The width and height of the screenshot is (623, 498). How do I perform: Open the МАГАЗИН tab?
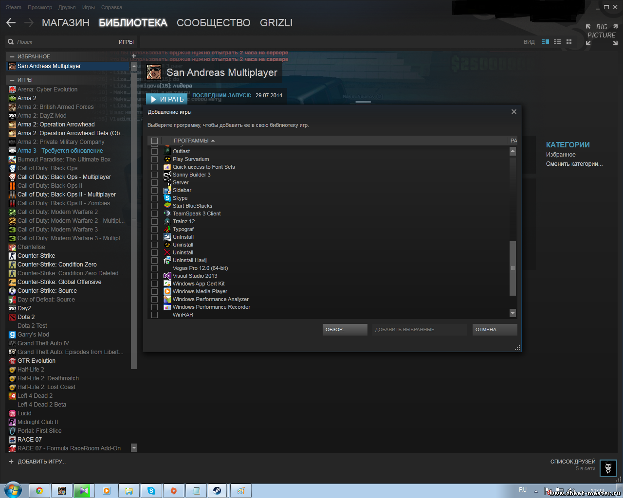tap(66, 23)
